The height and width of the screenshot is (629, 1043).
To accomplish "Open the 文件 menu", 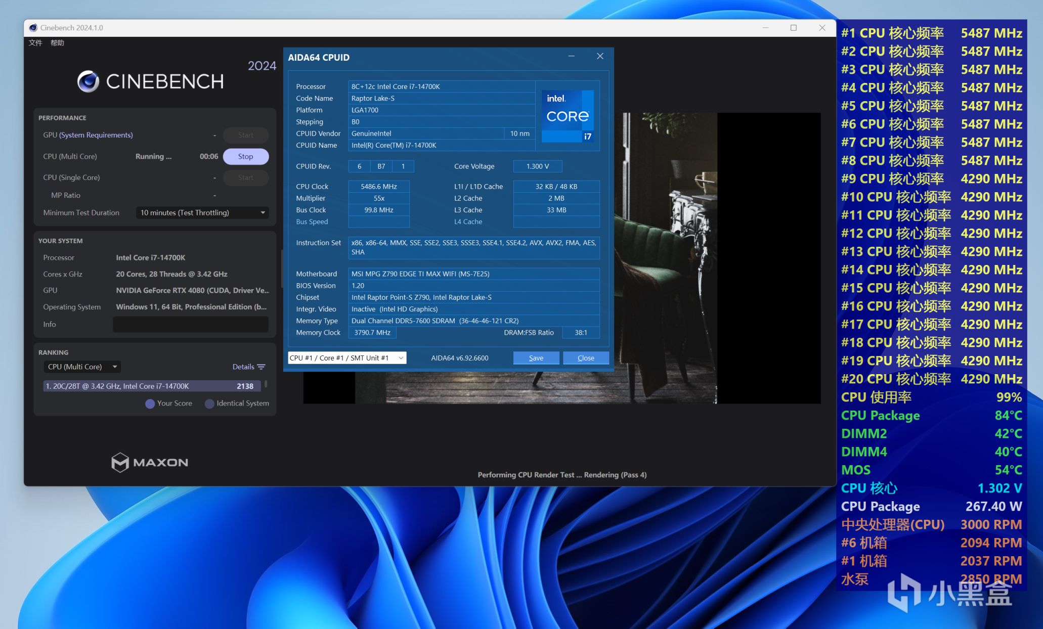I will pos(35,43).
